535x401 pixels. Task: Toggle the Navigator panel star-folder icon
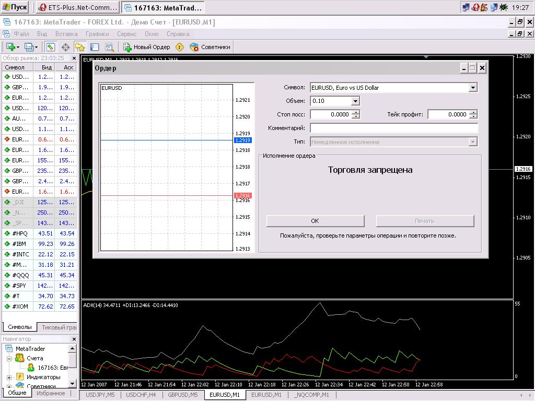[79, 47]
